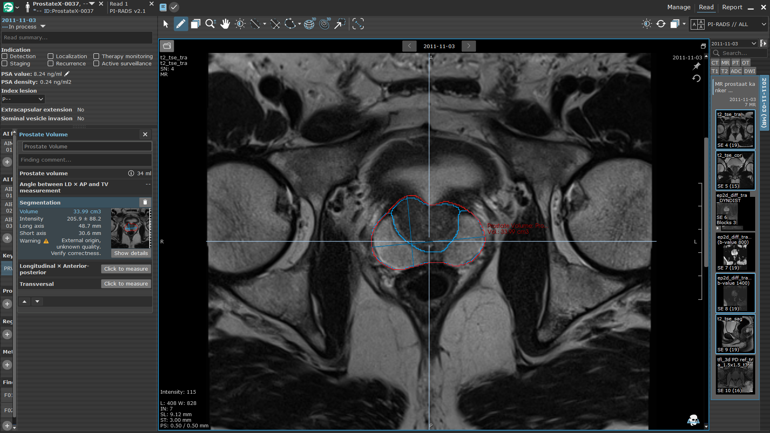770x433 pixels.
Task: Click Show details for segmentation
Action: pyautogui.click(x=131, y=253)
